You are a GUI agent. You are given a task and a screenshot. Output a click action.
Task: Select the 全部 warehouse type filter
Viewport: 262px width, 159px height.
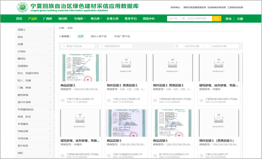click(x=81, y=36)
